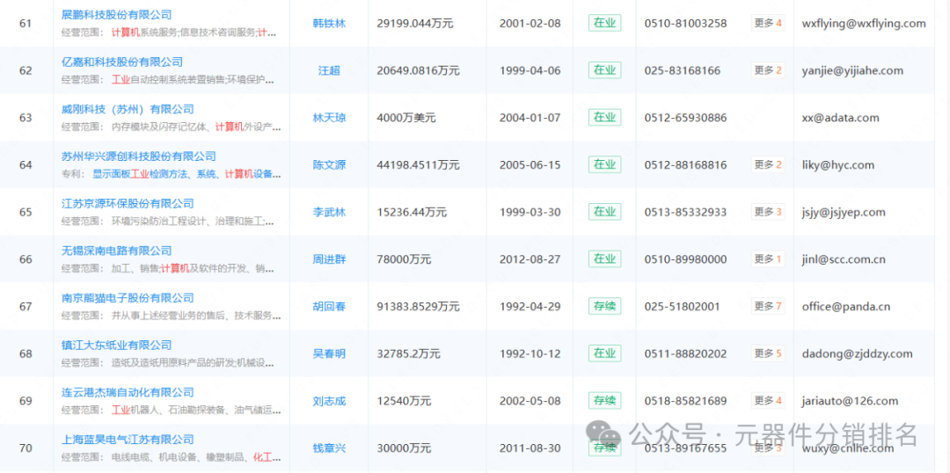The image size is (950, 473).
Task: Expand 更多 2 phones for 苏州华兴源创
Action: tap(768, 164)
